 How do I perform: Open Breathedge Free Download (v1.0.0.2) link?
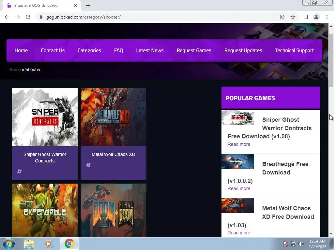click(268, 173)
